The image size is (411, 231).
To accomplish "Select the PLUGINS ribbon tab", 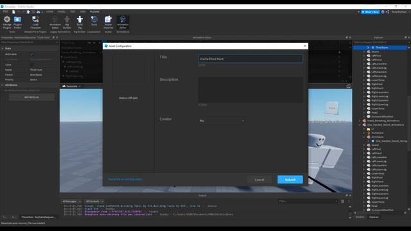I will tap(94, 12).
